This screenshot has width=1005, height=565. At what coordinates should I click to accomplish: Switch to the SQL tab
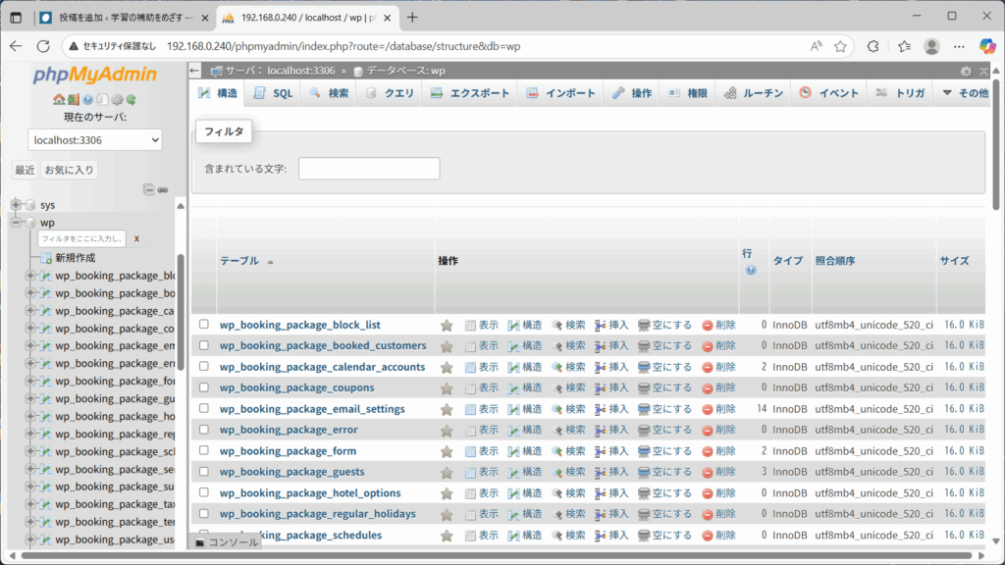point(273,93)
